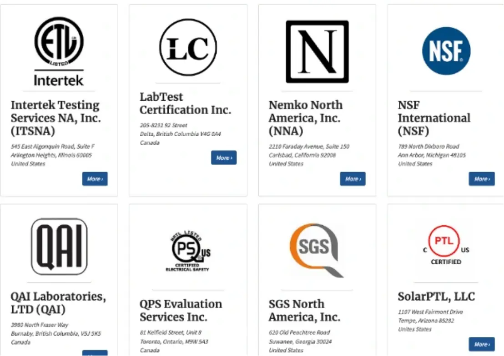Image resolution: width=504 pixels, height=356 pixels.
Task: Click the blue NSF round logo
Action: [446, 51]
